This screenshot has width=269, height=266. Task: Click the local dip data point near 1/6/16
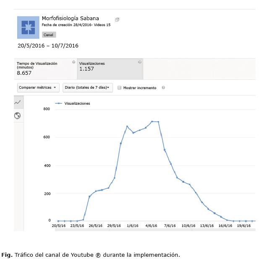(133, 133)
